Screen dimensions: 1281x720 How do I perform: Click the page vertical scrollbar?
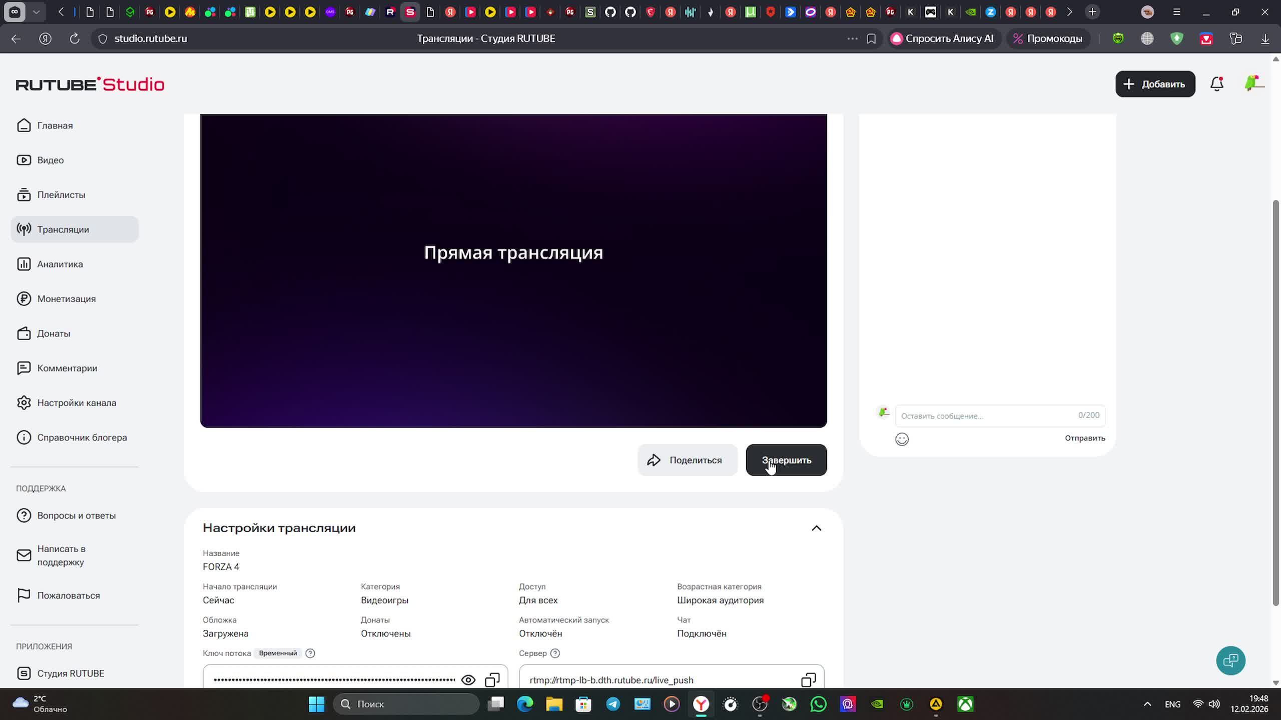(1275, 400)
